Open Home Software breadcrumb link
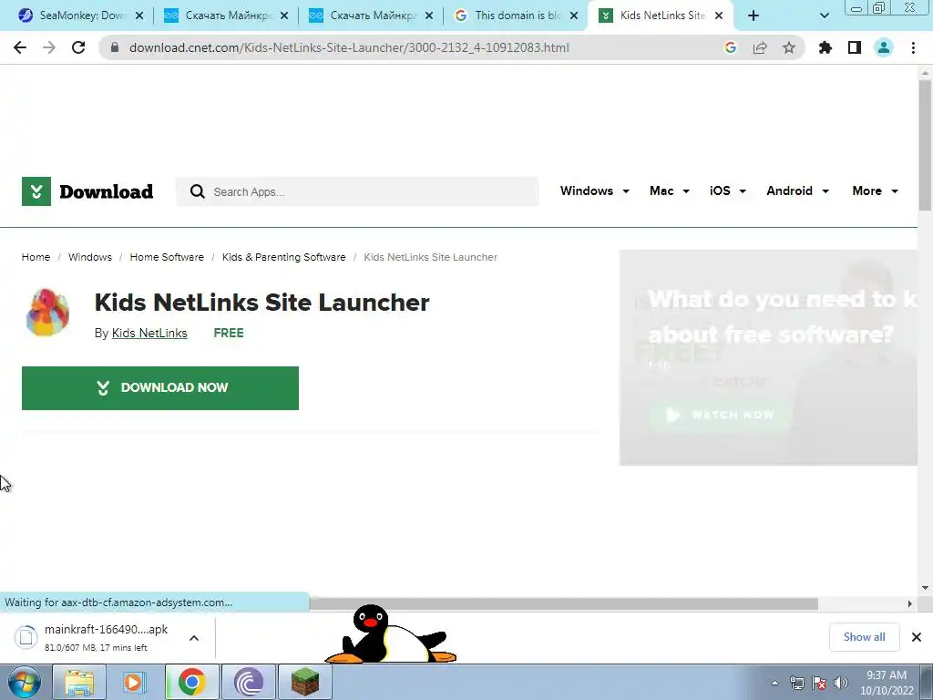 pyautogui.click(x=167, y=257)
